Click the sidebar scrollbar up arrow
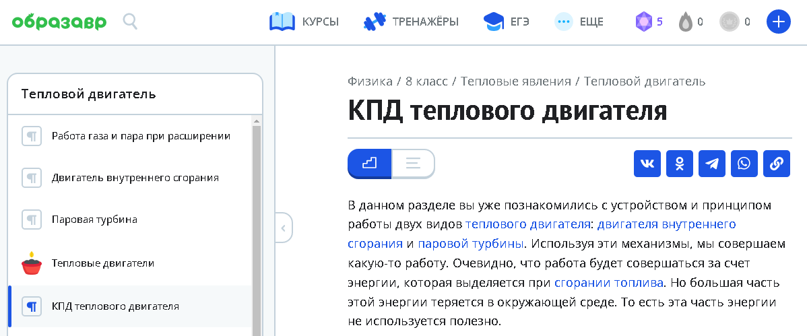This screenshot has width=807, height=336. coord(256,121)
